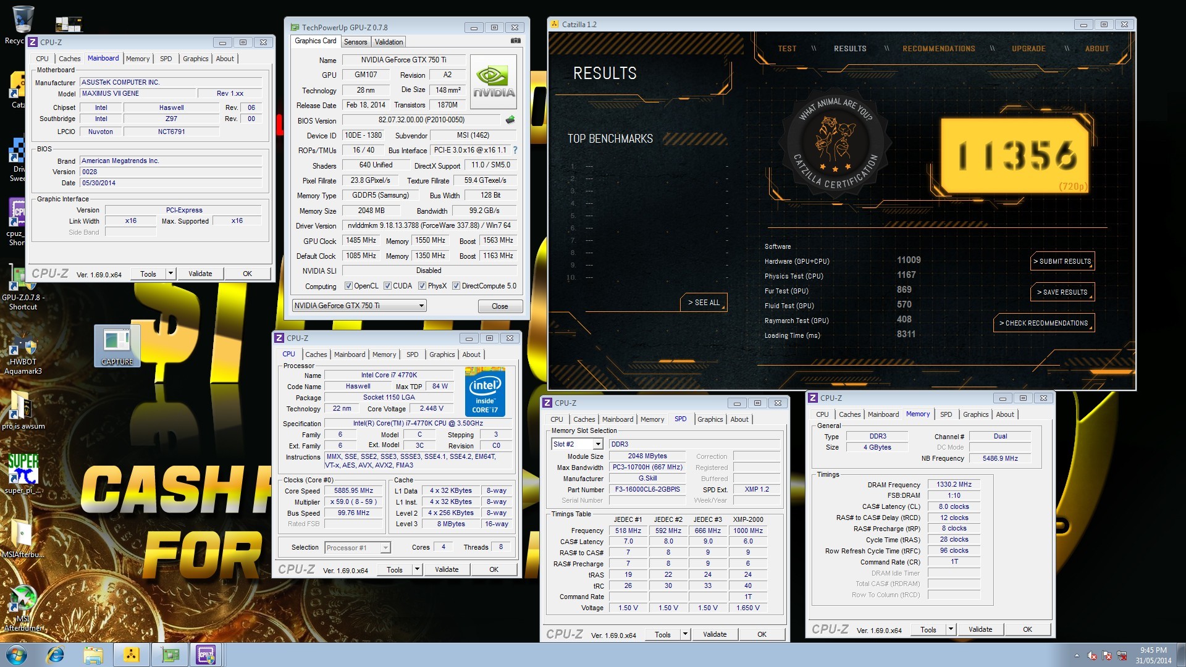Click Close button in GPU-Z
Image resolution: width=1186 pixels, height=667 pixels.
pyautogui.click(x=500, y=306)
